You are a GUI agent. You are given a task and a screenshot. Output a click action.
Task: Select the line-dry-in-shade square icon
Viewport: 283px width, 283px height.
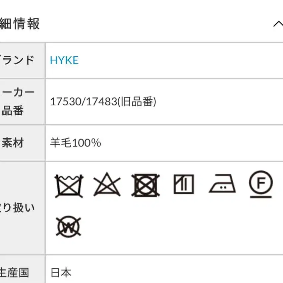click(x=184, y=184)
